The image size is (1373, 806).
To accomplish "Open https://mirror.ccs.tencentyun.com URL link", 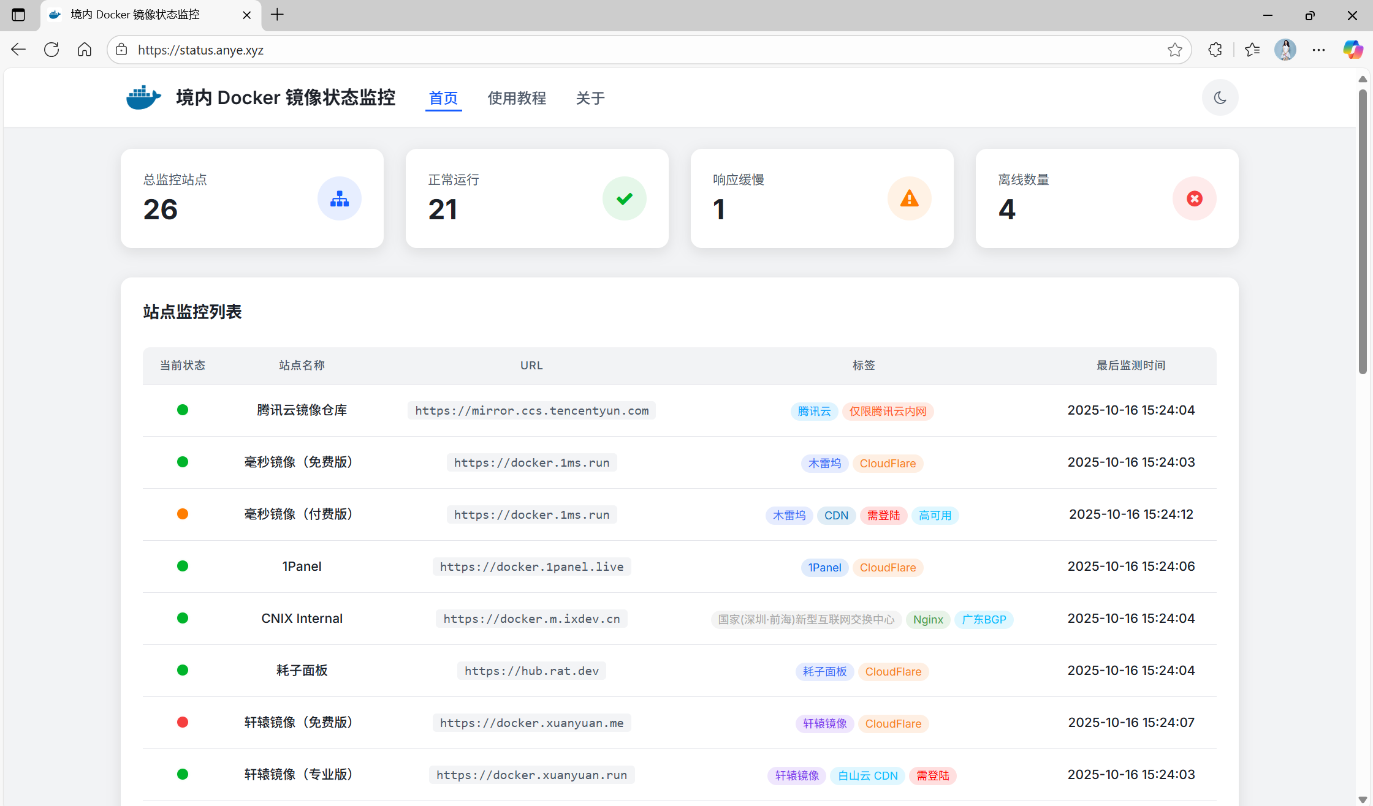I will [x=531, y=410].
